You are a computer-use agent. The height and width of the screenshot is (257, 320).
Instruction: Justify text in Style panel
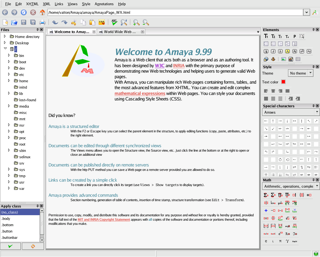click(287, 91)
